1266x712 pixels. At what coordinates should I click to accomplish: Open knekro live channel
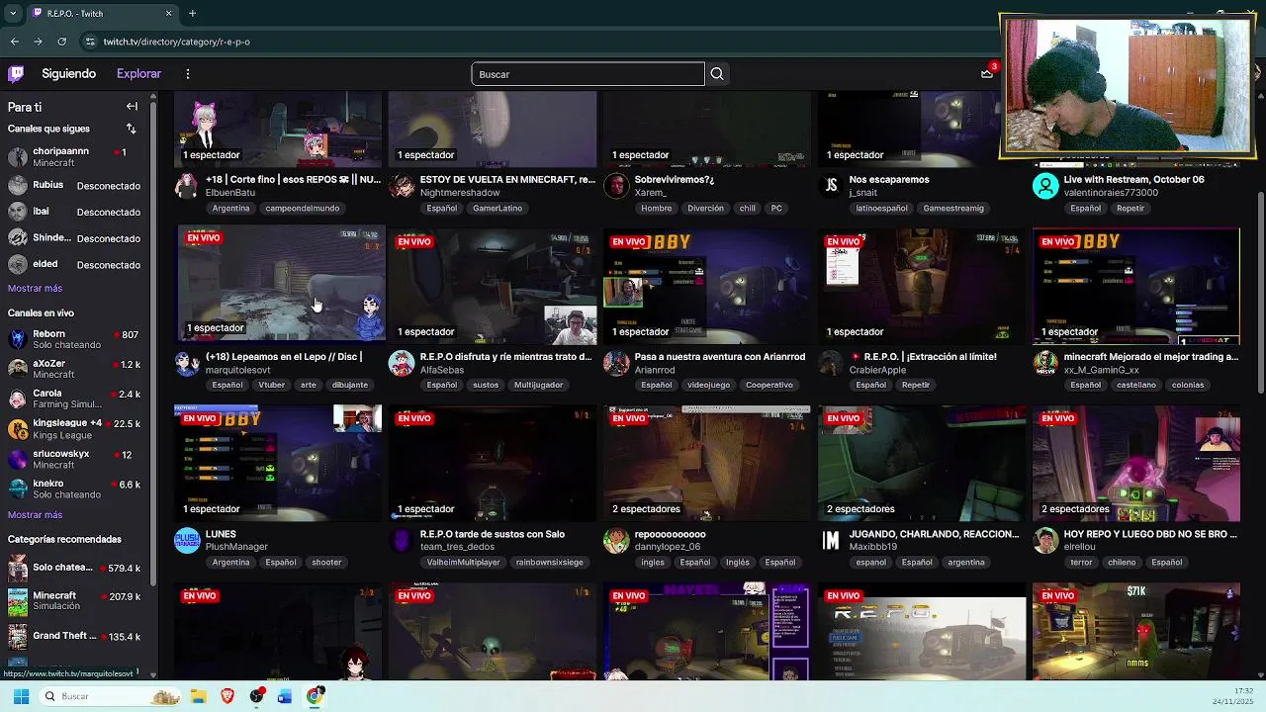(74, 489)
